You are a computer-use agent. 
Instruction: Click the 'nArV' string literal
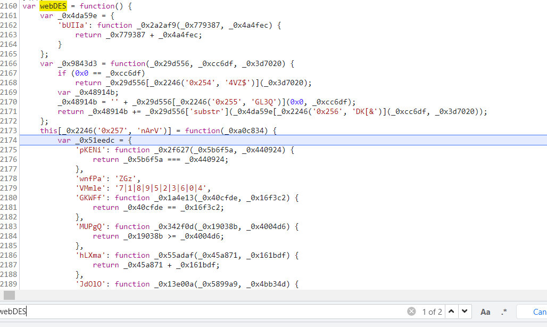tap(150, 130)
